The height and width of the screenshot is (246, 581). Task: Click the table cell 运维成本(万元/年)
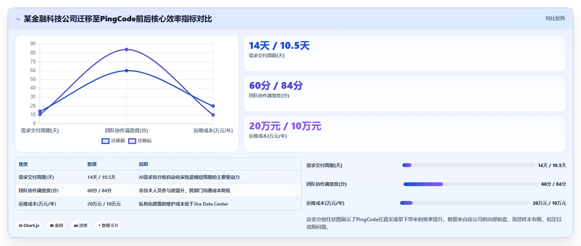tap(50, 204)
